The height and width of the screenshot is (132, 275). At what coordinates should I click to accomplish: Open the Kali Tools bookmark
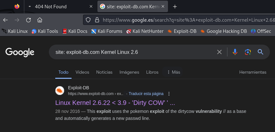click(x=45, y=31)
